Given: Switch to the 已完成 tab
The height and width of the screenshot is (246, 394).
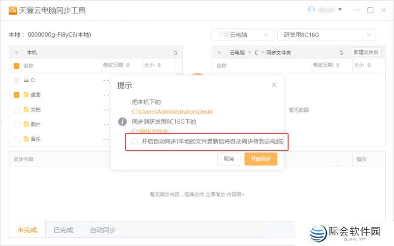Looking at the screenshot, I should (64, 230).
